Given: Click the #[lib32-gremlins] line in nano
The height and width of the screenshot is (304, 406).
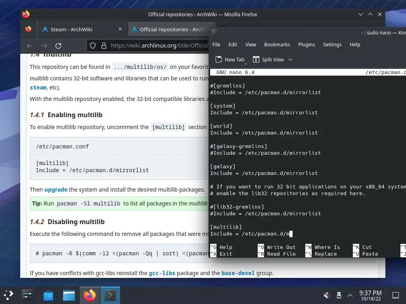Looking at the screenshot, I should pos(237,207).
